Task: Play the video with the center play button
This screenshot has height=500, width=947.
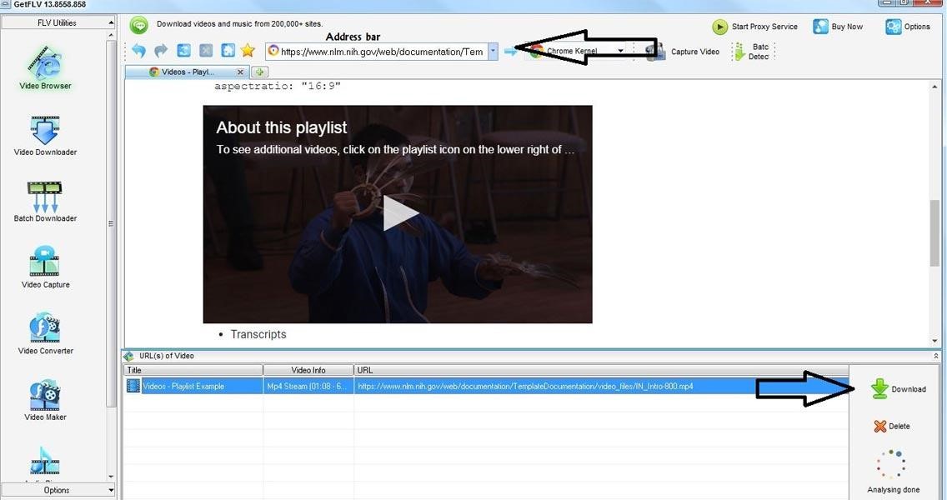Action: (400, 214)
